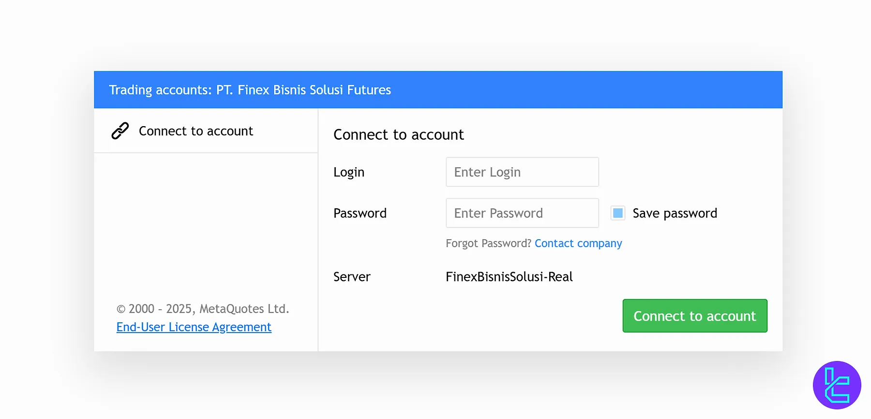Focus the Enter Login input field
The image size is (871, 419).
click(522, 172)
